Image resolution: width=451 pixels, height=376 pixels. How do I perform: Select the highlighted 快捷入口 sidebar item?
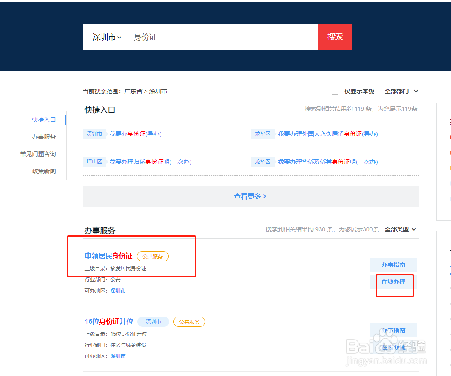pos(44,120)
